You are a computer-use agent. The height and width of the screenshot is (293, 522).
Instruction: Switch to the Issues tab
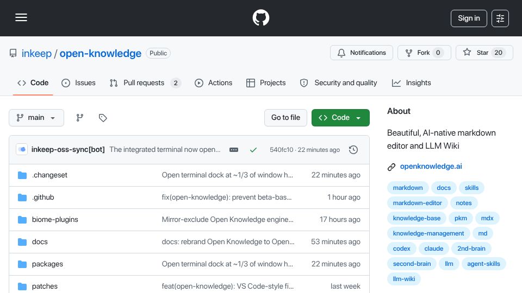[x=78, y=82]
